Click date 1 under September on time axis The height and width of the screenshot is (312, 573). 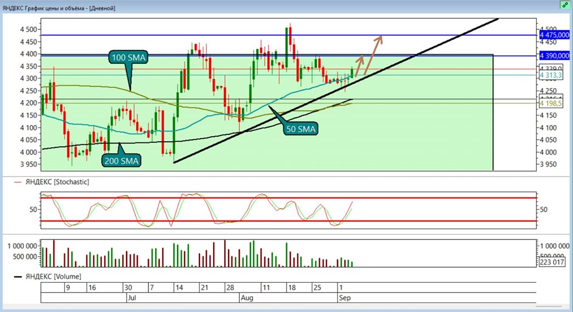tap(340, 287)
